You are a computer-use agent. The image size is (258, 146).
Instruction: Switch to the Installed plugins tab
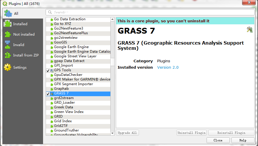[23, 24]
